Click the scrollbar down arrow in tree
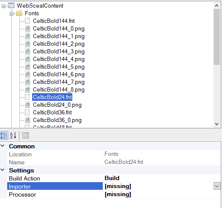Screen dimensions: 222x208 (217, 124)
